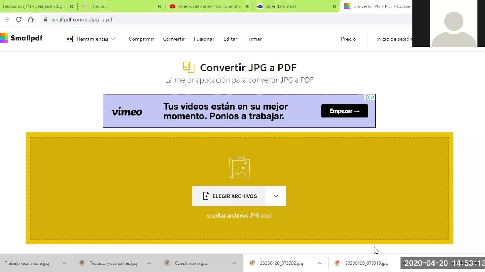Open the 20200420_073002.jpg download
This screenshot has height=272, width=485.
[282, 263]
